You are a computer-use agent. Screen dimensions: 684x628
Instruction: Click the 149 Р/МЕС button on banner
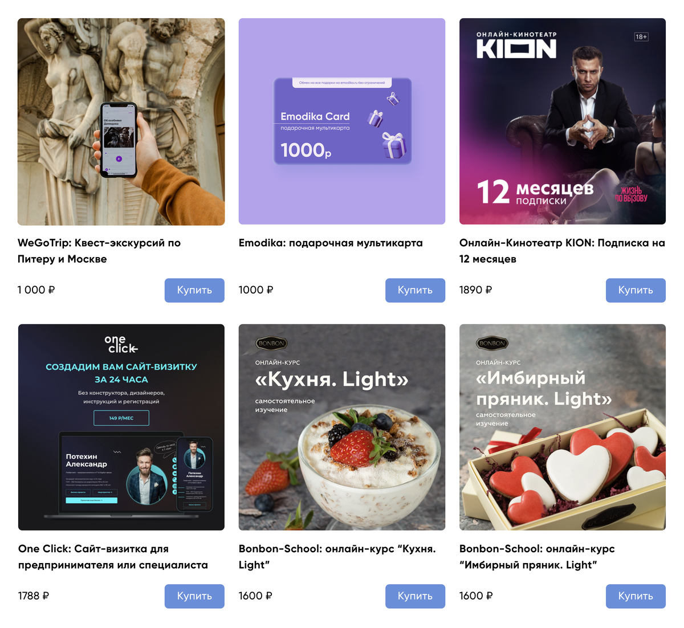point(121,418)
